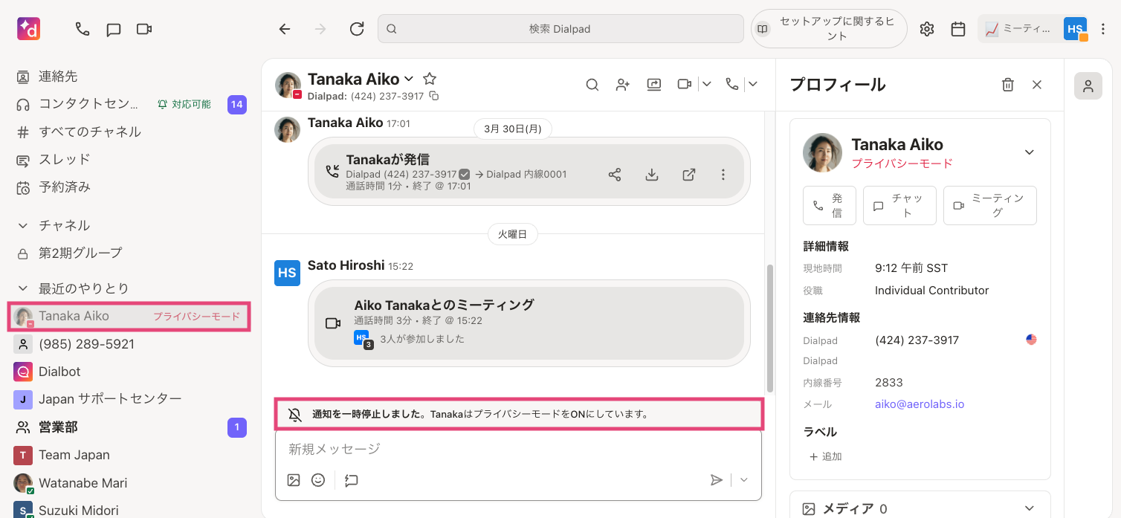The width and height of the screenshot is (1121, 518).
Task: Click the ミーティ... status button
Action: (x=1018, y=29)
